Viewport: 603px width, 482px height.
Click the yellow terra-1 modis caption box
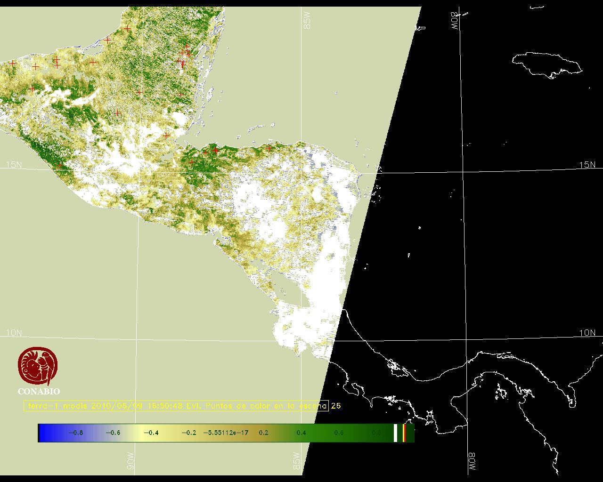(x=176, y=406)
